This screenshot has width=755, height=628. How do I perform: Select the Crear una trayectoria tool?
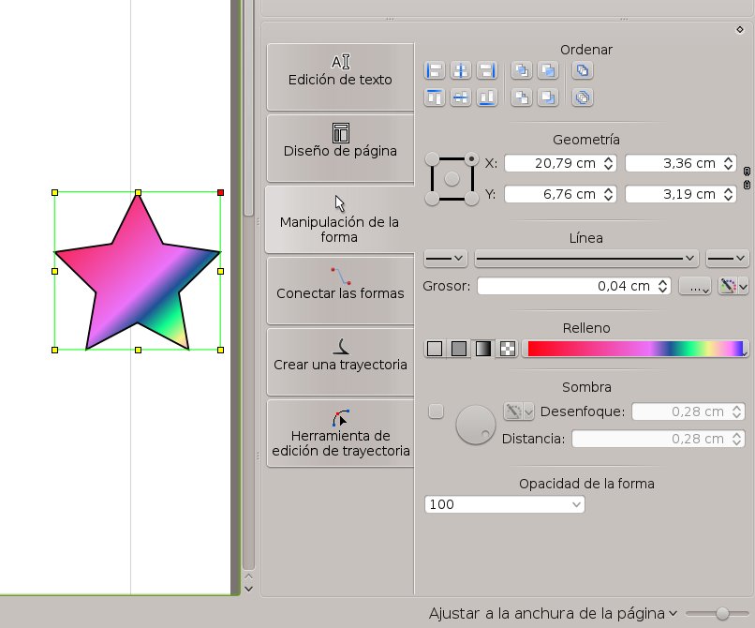340,362
